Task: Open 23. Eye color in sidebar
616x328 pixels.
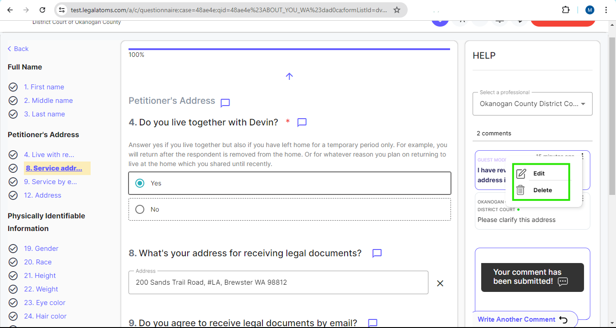Action: (45, 303)
